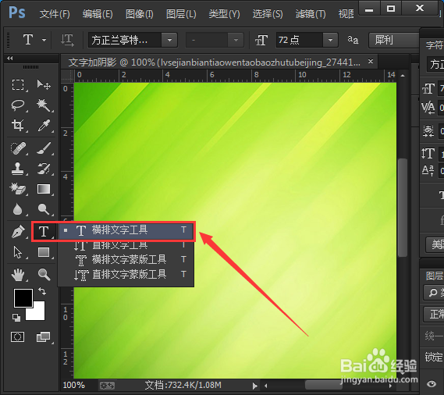Close the 文字加阴影 document tab
The width and height of the screenshot is (444, 395).
coord(371,61)
